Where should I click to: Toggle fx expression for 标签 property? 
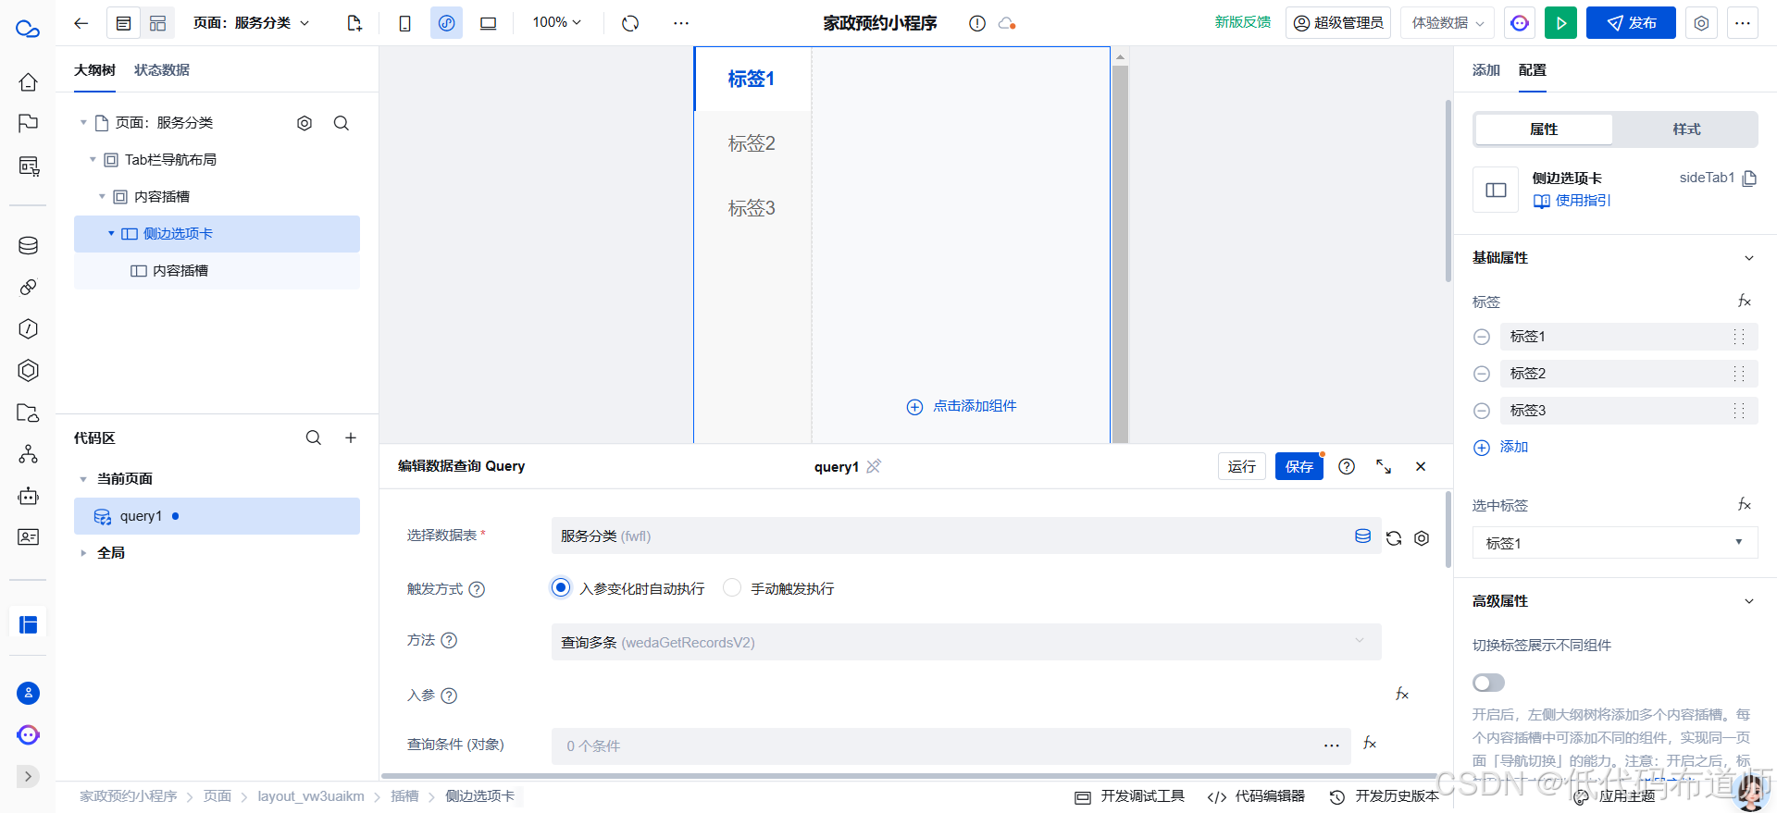1744,301
